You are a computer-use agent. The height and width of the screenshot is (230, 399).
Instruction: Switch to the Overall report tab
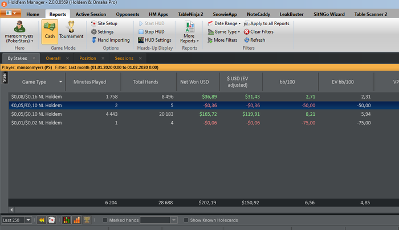53,58
